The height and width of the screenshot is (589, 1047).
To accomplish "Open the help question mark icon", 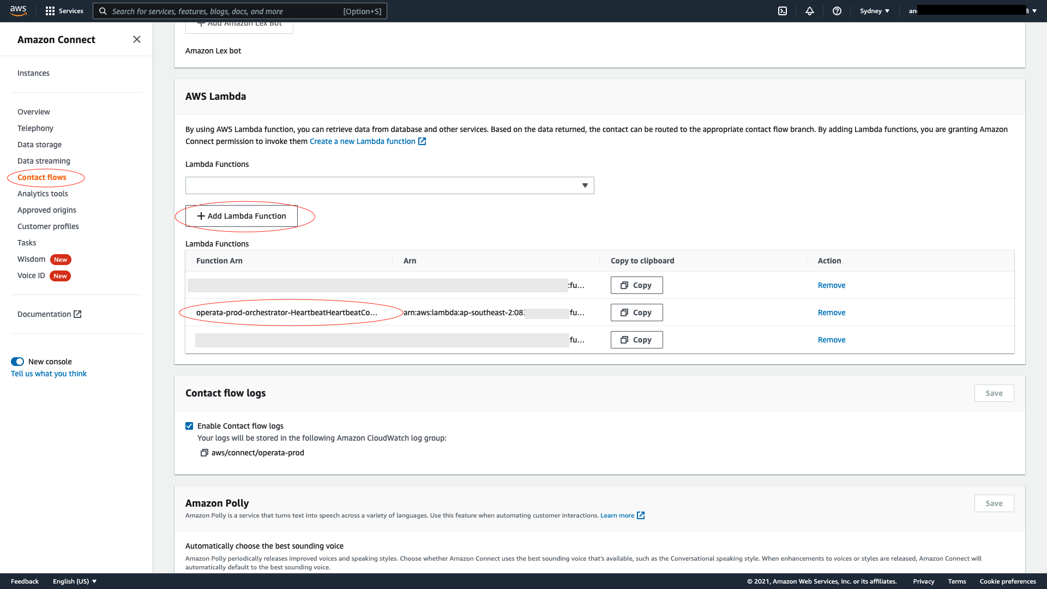I will pyautogui.click(x=837, y=11).
